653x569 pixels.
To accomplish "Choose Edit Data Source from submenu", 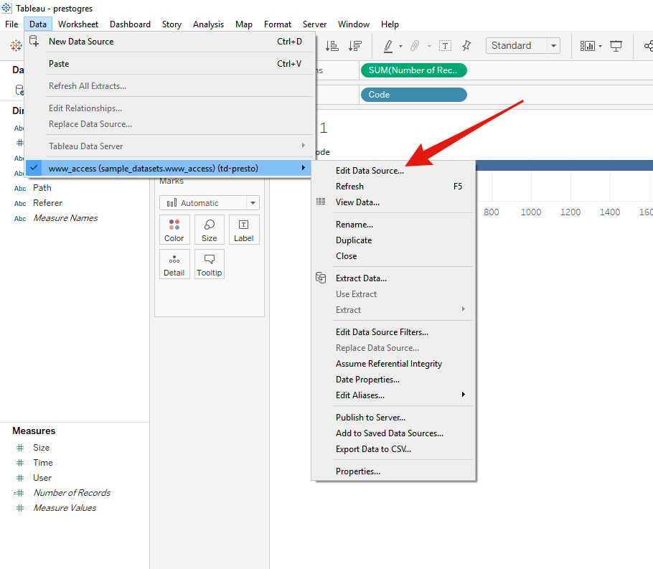I will pyautogui.click(x=370, y=170).
